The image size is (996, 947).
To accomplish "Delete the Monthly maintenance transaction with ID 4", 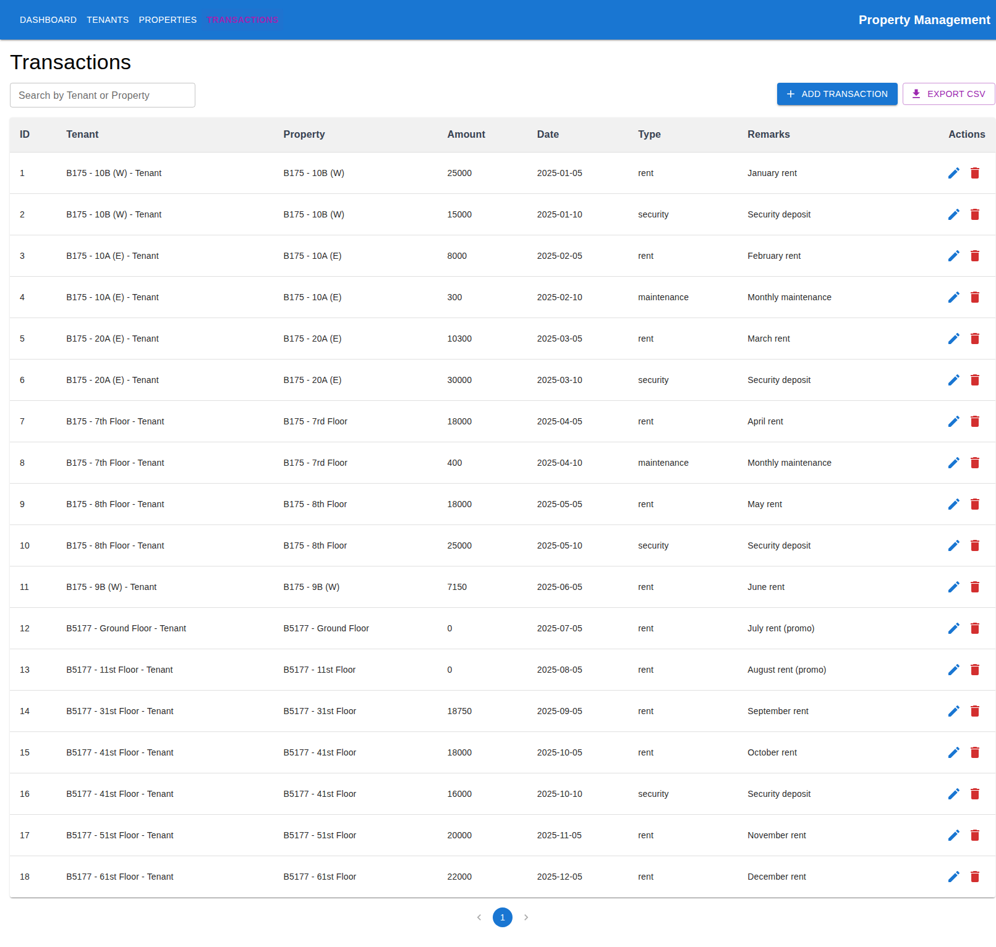I will pyautogui.click(x=975, y=297).
